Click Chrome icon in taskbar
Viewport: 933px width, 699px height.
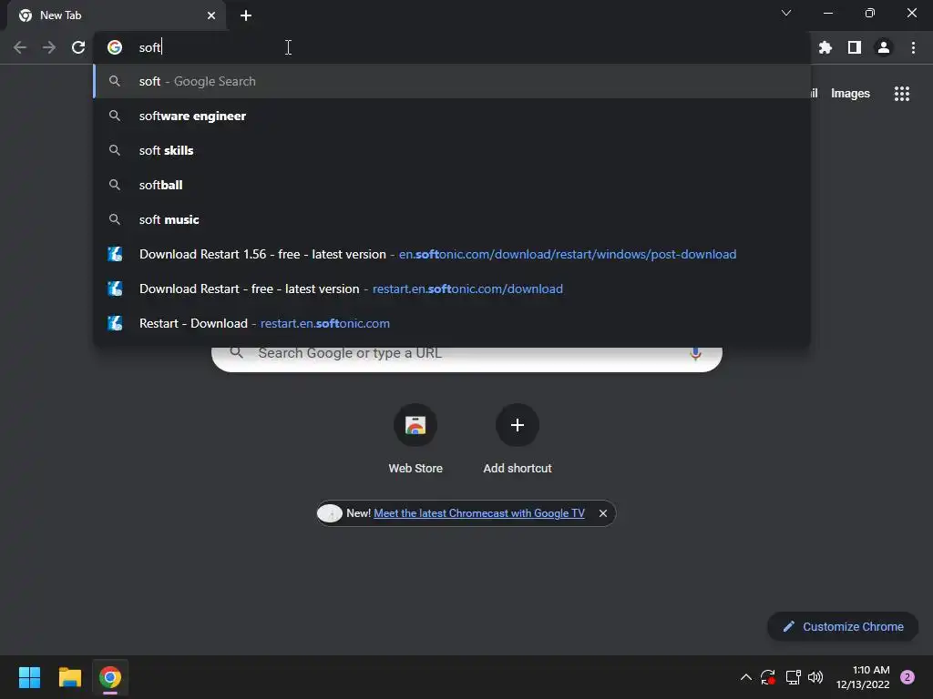[110, 677]
